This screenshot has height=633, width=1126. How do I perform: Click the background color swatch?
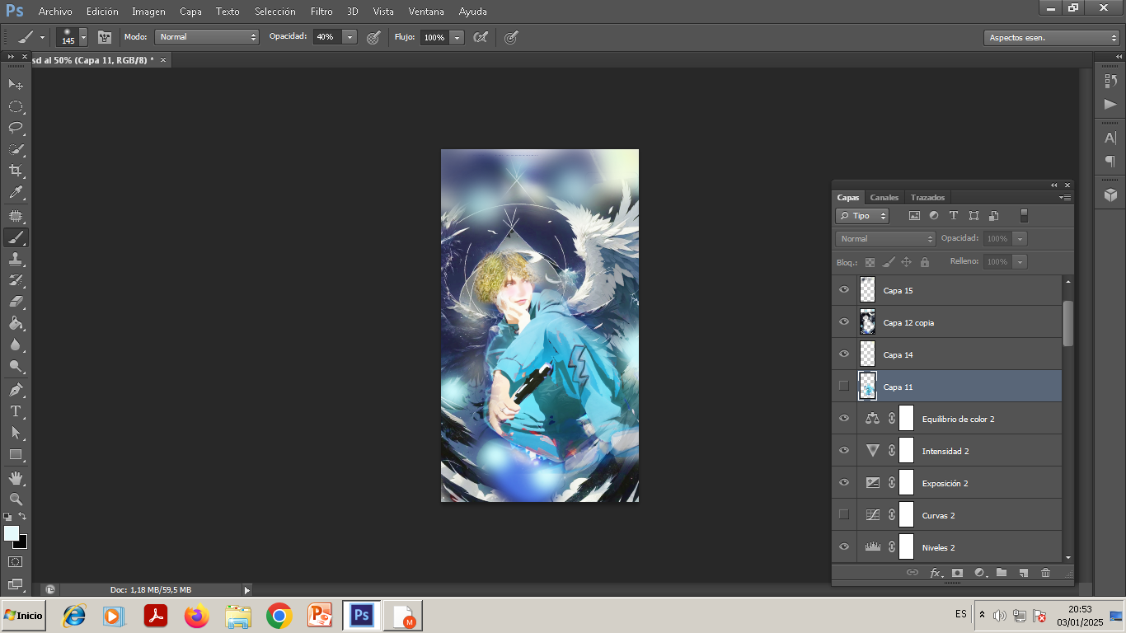22,544
